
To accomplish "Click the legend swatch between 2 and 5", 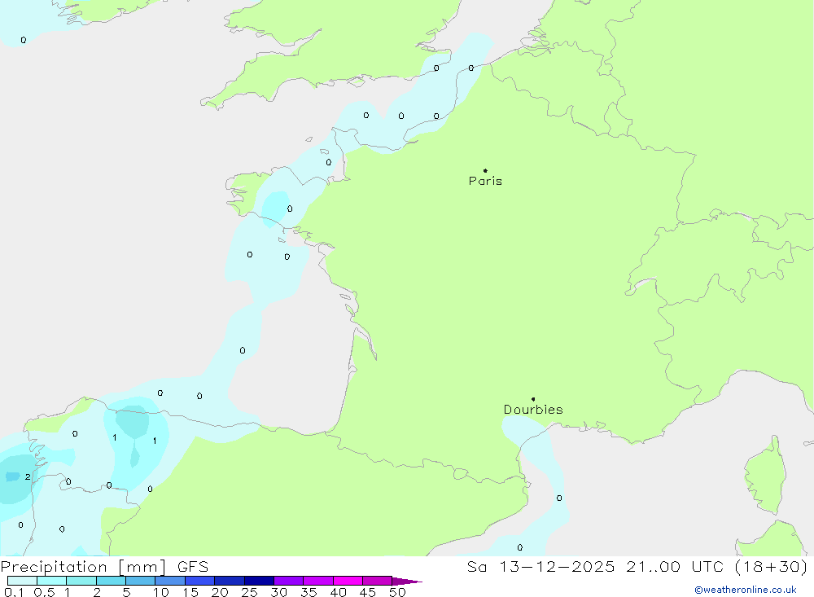I will tap(111, 581).
